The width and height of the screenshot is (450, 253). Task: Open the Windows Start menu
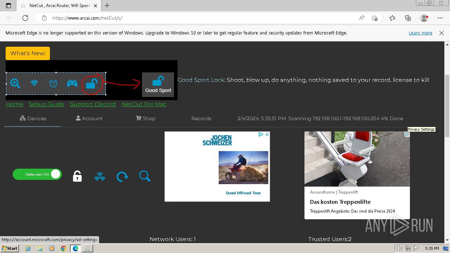10,248
